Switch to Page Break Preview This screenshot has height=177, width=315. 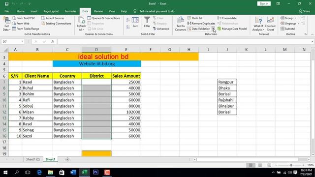269,165
